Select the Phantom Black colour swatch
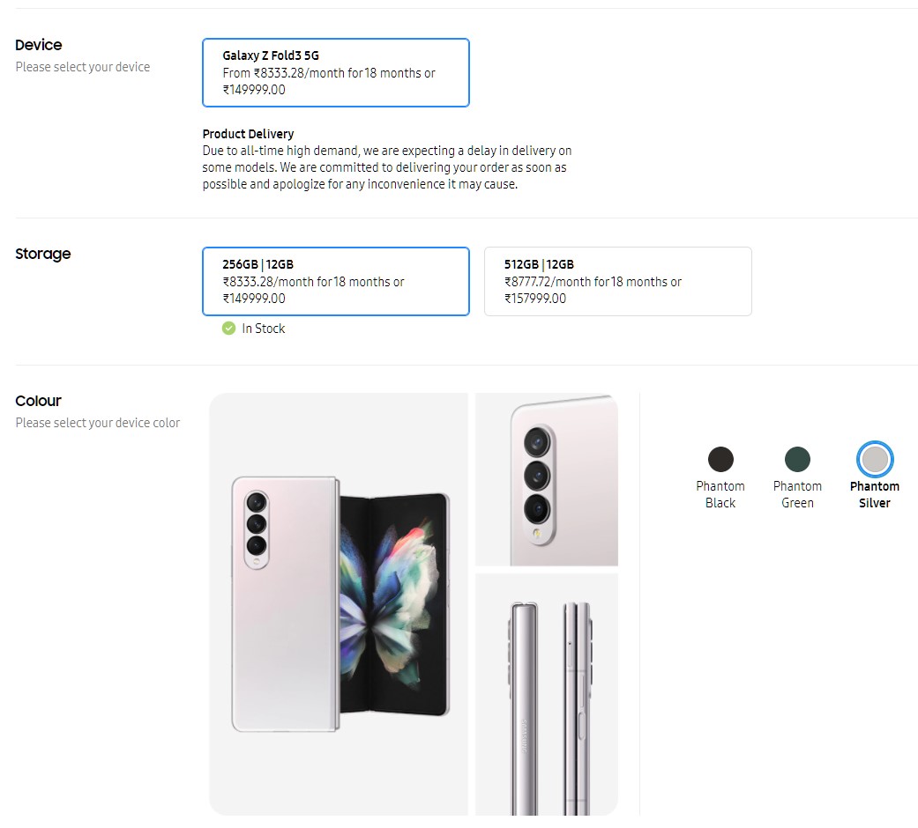The height and width of the screenshot is (828, 918). [x=720, y=459]
